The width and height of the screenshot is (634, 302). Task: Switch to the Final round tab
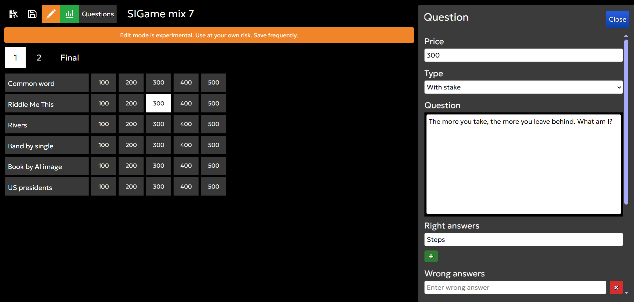[70, 58]
